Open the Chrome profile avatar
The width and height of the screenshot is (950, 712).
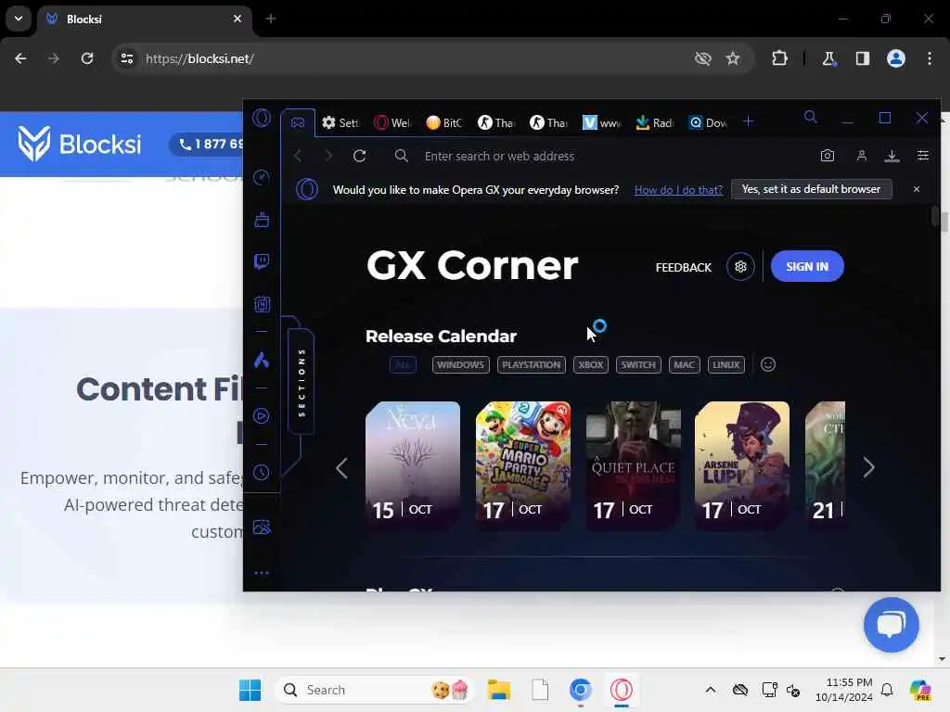pos(895,58)
